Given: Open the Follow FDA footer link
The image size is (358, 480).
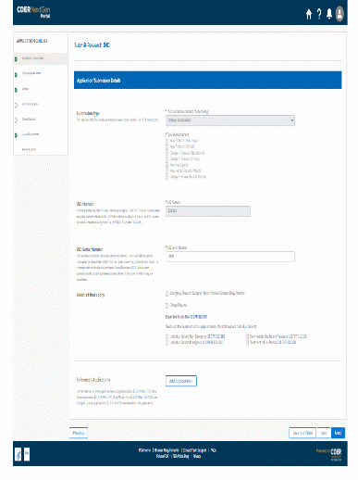Looking at the screenshot, I should click(x=162, y=456).
